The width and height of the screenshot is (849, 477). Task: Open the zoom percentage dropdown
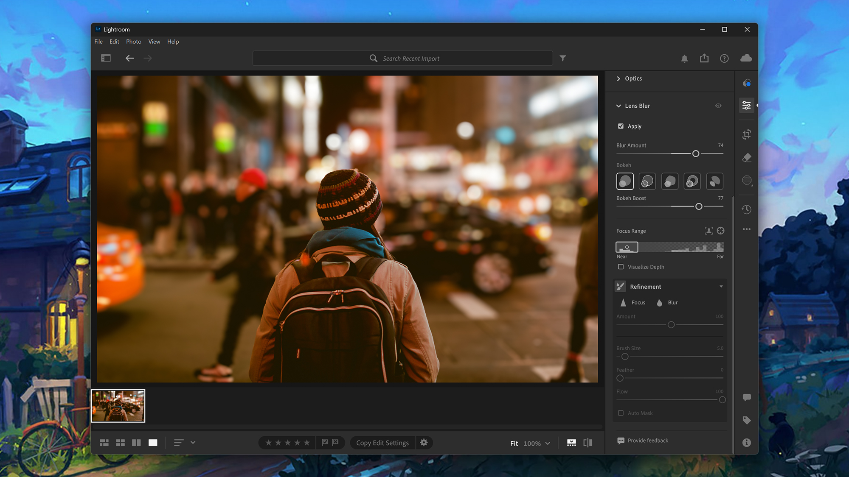[548, 444]
